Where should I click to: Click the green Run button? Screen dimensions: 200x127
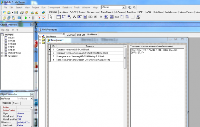point(26,18)
